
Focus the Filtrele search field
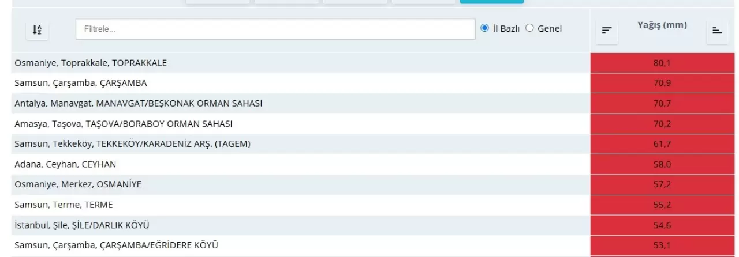275,29
